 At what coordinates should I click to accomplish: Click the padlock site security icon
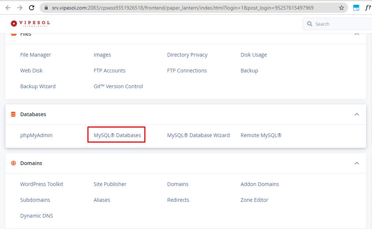coord(46,8)
